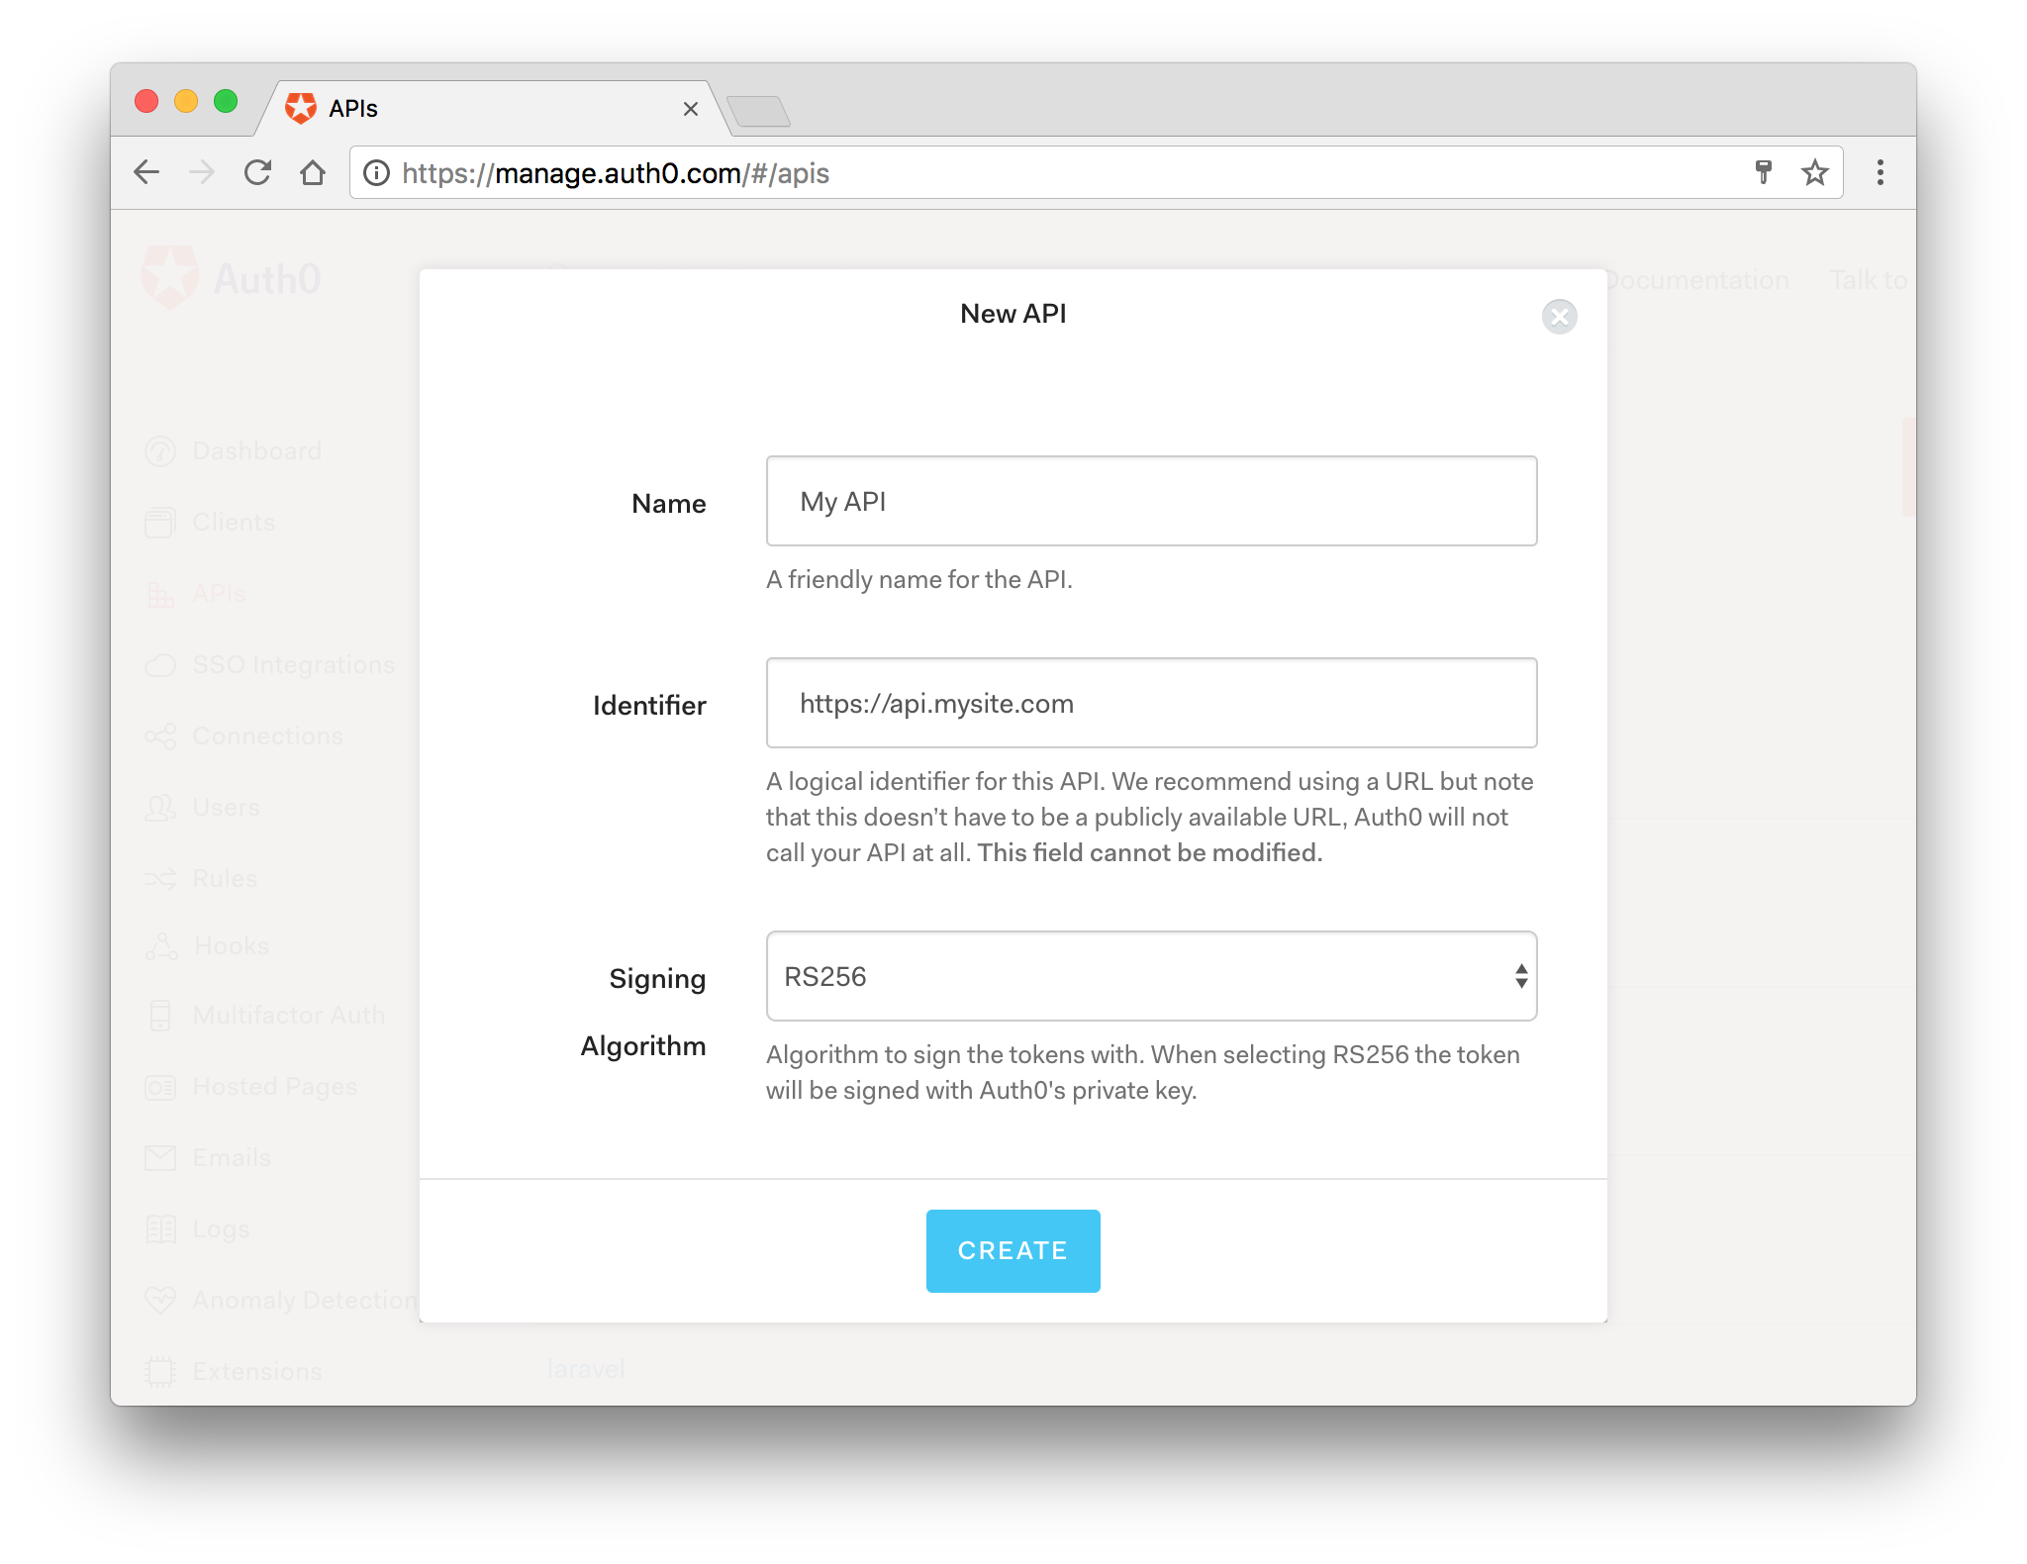Click the saved password key icon

pos(1763,172)
